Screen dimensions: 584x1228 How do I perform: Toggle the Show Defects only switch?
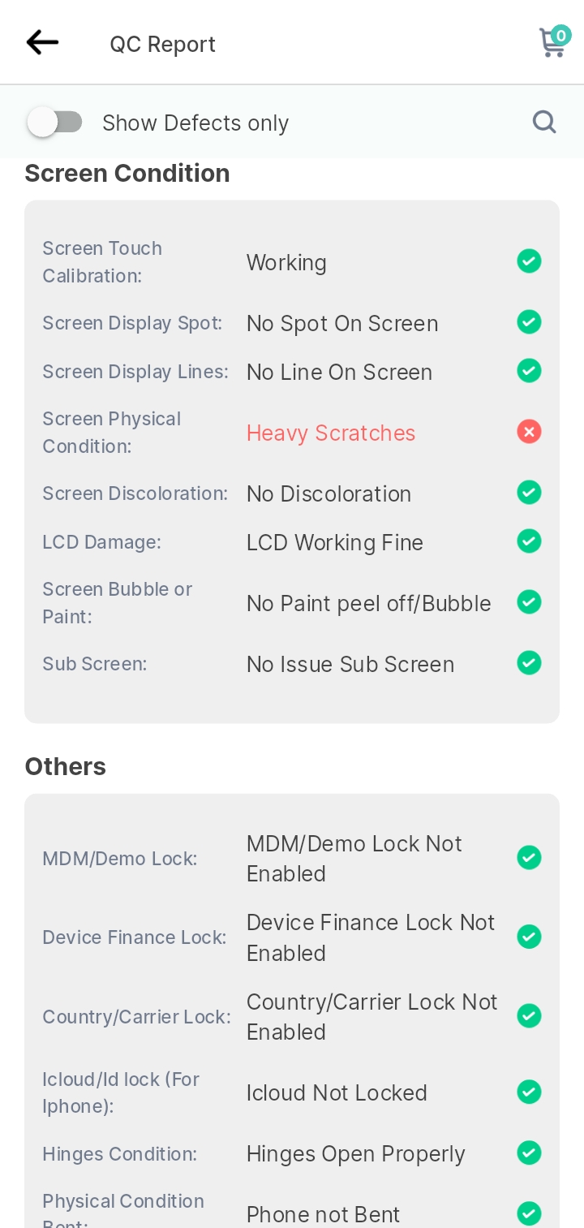[x=54, y=123]
